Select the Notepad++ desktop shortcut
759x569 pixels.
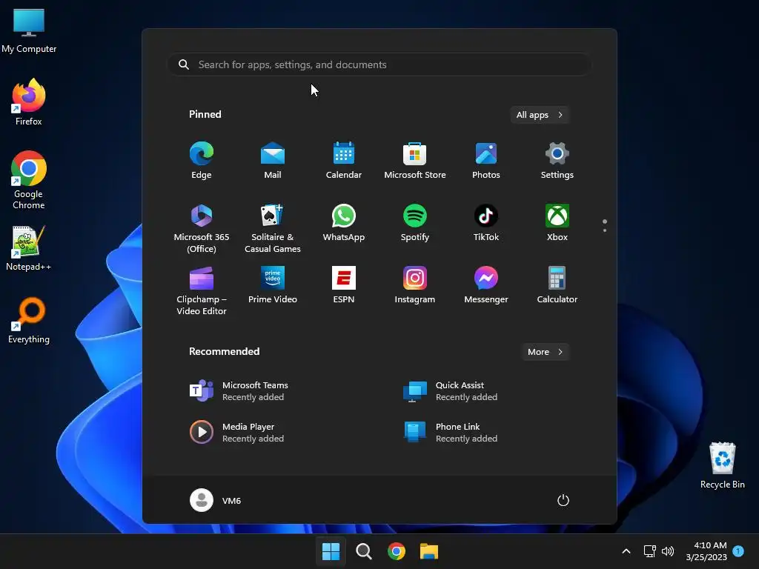click(29, 248)
